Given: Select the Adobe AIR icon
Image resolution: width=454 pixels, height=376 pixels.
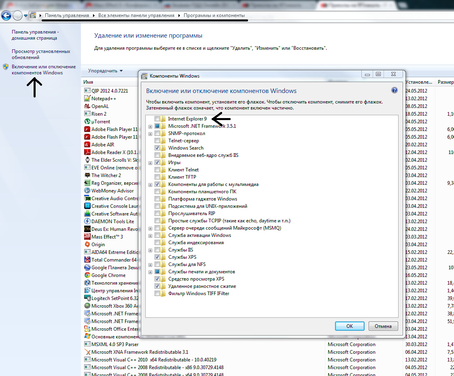Looking at the screenshot, I should [x=87, y=145].
